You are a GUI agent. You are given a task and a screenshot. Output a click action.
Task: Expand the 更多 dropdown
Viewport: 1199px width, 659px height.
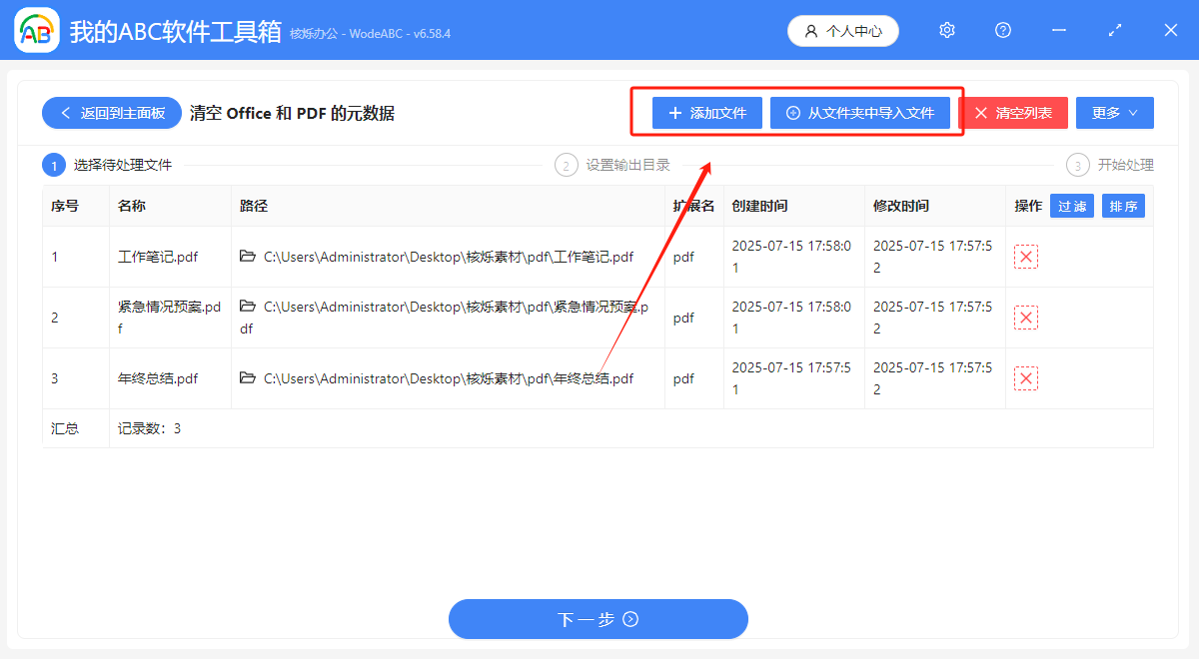(x=1115, y=113)
